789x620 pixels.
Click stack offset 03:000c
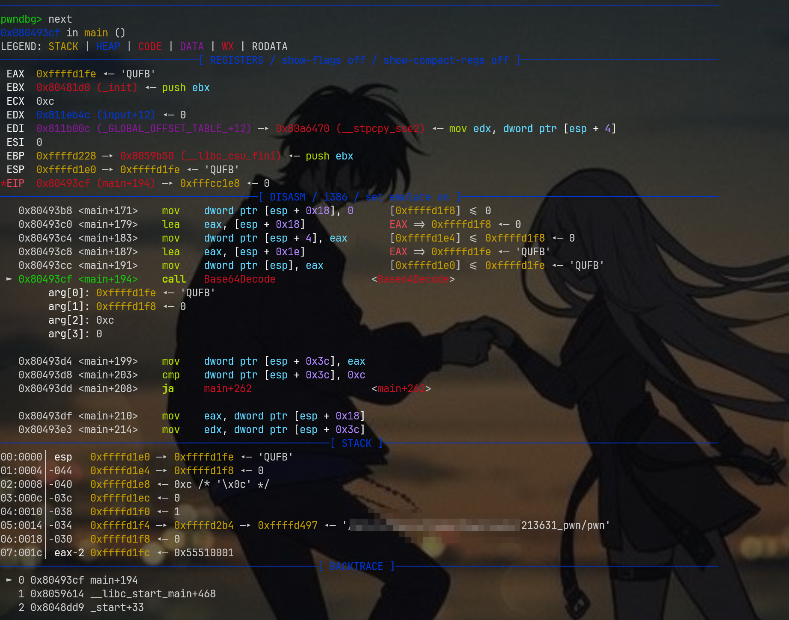(21, 498)
